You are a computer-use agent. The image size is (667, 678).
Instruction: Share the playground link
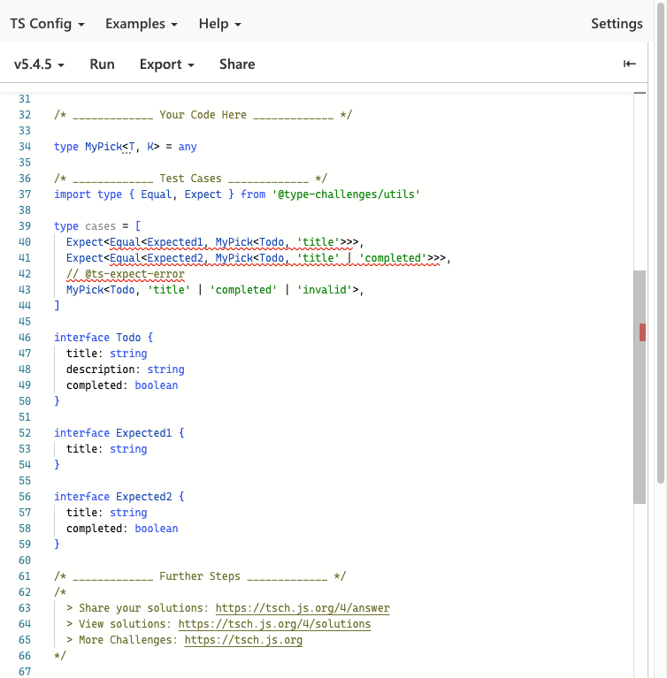tap(237, 64)
